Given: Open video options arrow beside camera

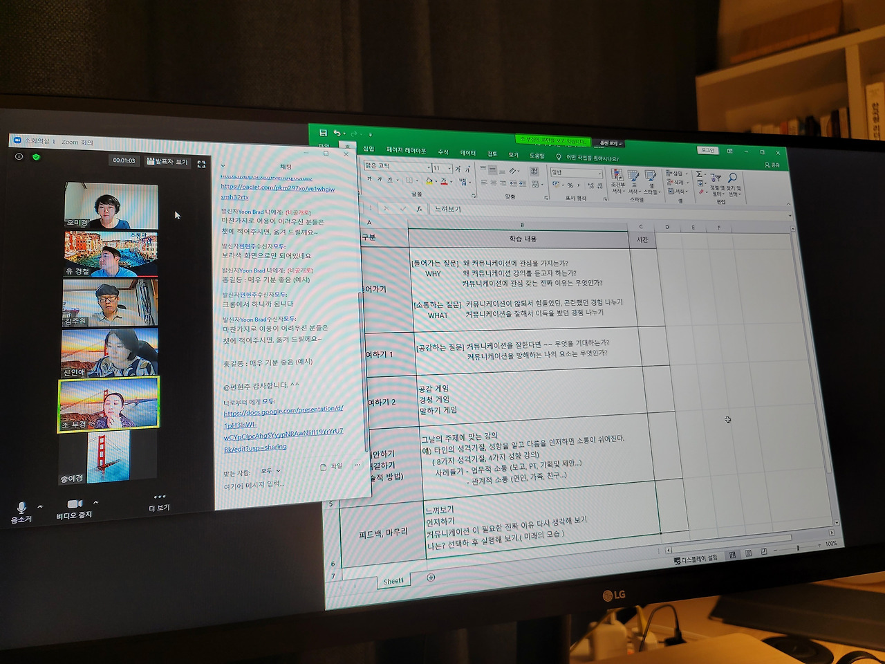Looking at the screenshot, I should pyautogui.click(x=95, y=502).
